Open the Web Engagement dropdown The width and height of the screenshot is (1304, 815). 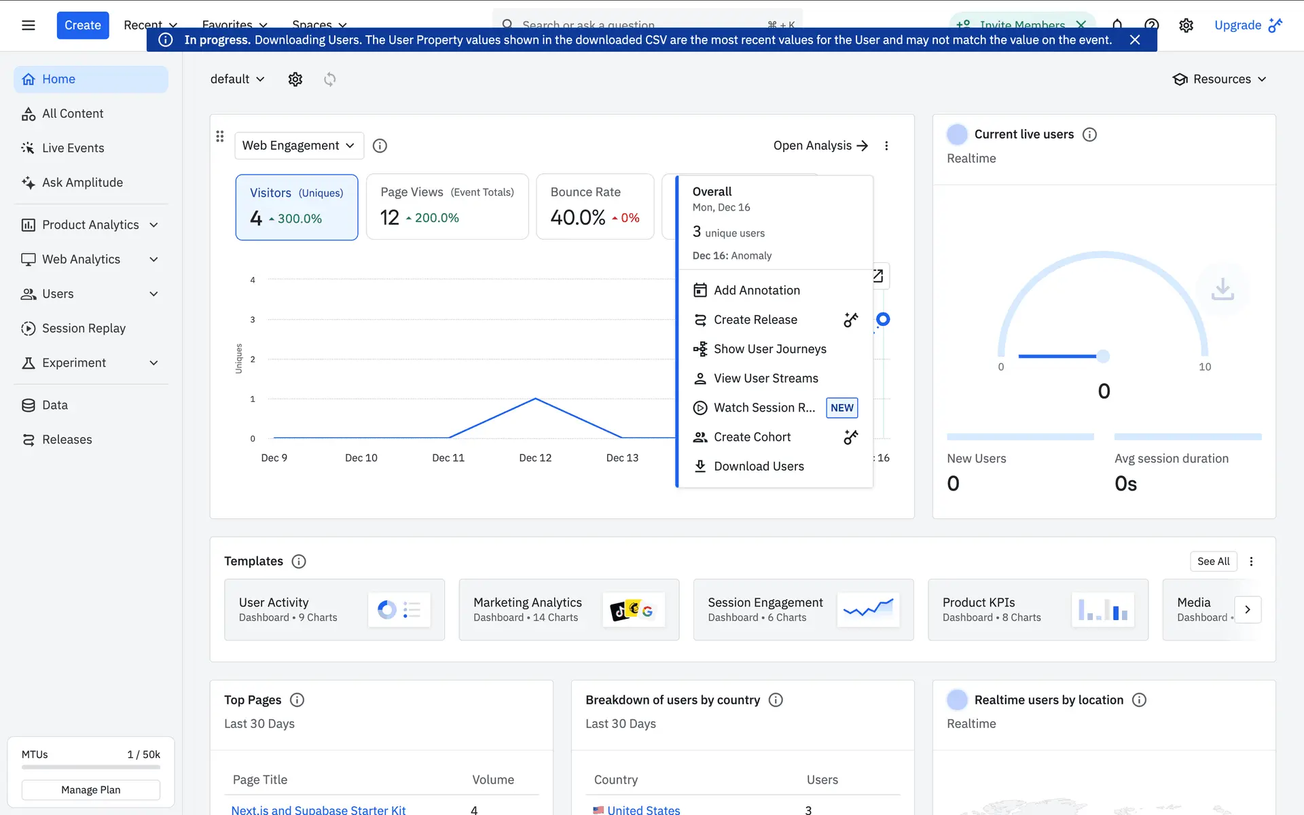tap(299, 145)
